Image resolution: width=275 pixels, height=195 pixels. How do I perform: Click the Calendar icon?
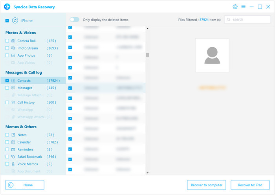click(13, 142)
